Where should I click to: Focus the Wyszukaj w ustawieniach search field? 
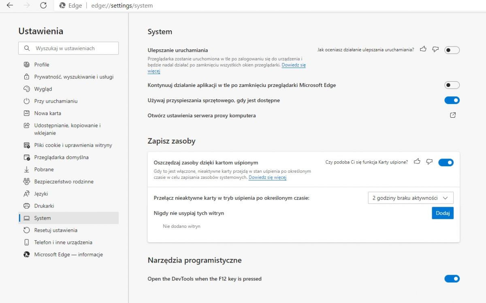click(x=68, y=48)
